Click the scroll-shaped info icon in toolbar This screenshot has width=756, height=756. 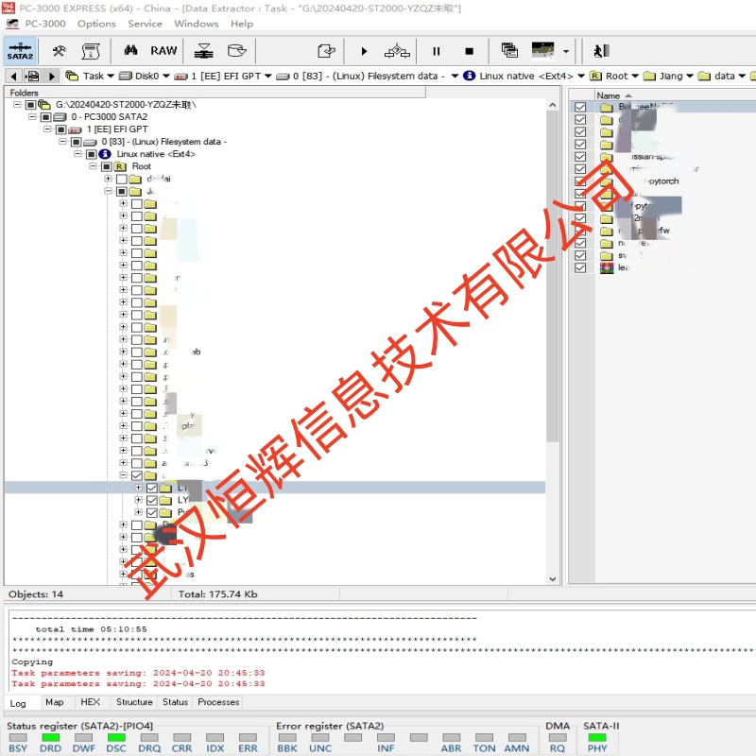91,51
